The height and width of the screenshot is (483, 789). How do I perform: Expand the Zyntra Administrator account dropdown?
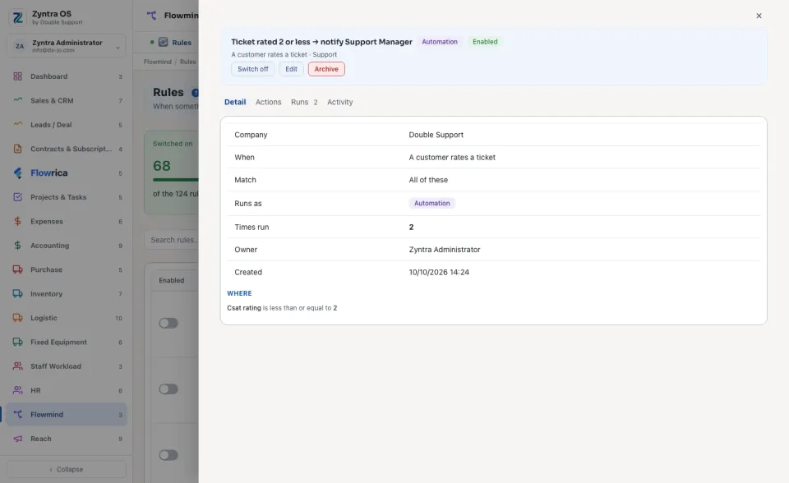[x=67, y=46]
